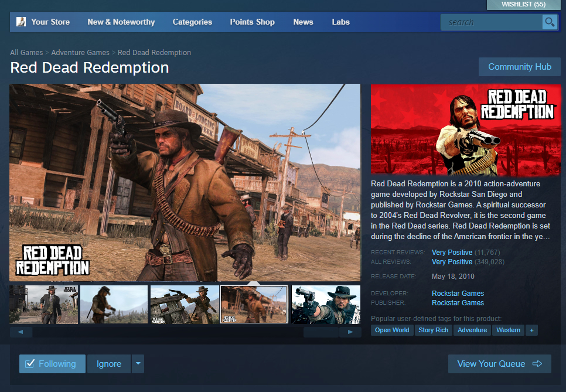Select second thumbnail of crouching cowboy on hill
This screenshot has width=566, height=392.
(114, 305)
